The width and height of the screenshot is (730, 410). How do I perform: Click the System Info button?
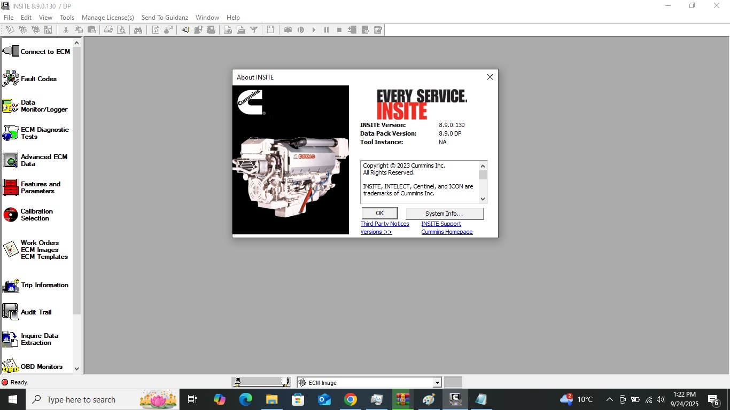(446, 213)
